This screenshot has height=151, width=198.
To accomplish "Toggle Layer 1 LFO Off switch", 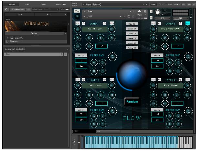I will coord(81,55).
